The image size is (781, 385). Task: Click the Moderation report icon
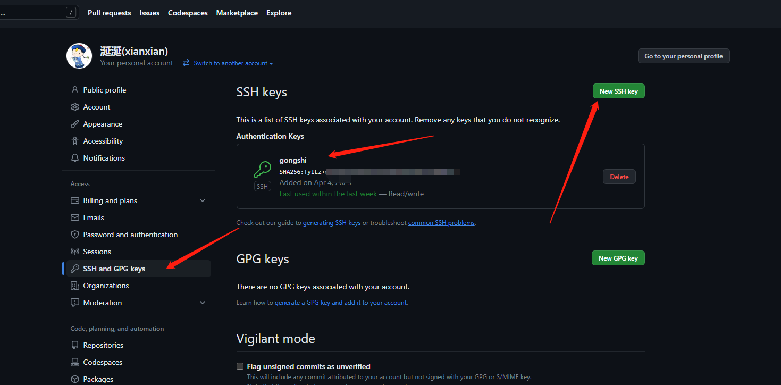[75, 303]
